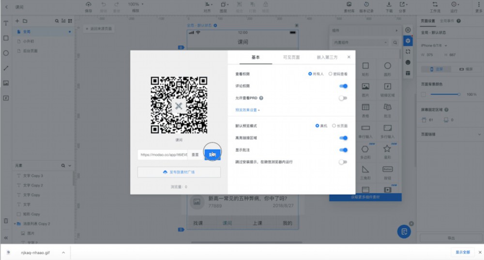Click the 获取更多组件素材 blue bar
Screen dimensions: 484x260
[365, 197]
